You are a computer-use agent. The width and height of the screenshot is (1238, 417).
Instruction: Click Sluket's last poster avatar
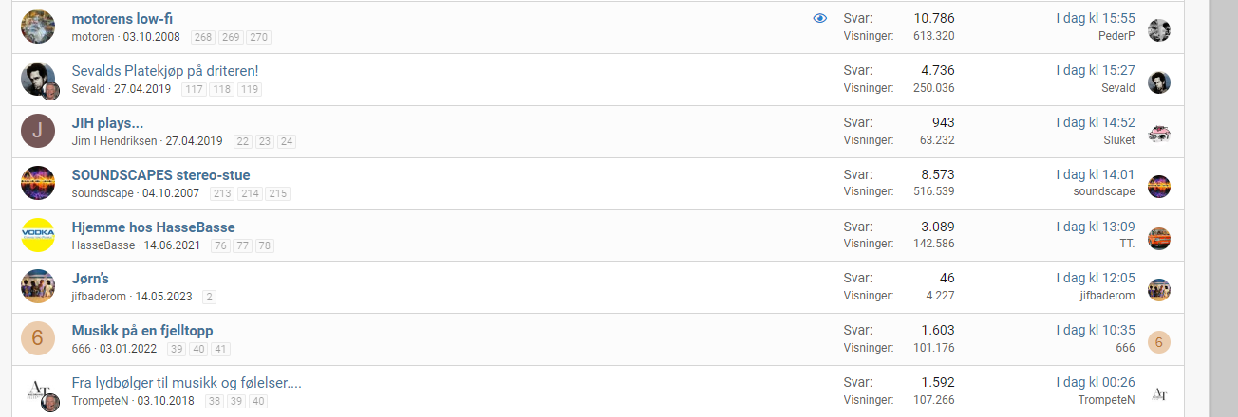coord(1158,135)
